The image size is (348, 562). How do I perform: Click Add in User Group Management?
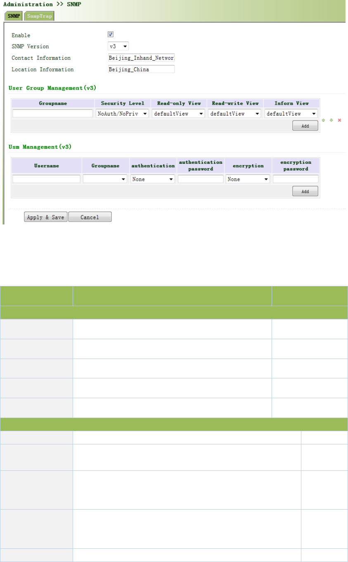pos(305,126)
